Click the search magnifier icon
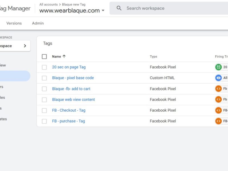The image size is (228, 171). pyautogui.click(x=119, y=8)
